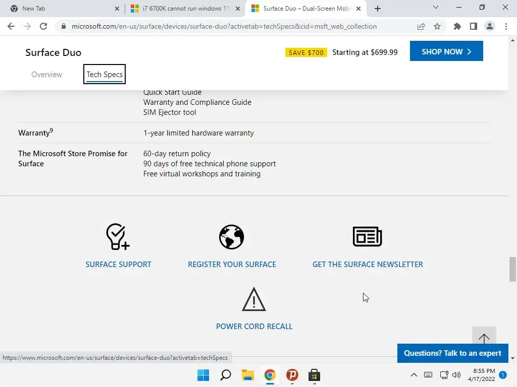Image resolution: width=517 pixels, height=387 pixels.
Task: Open the Chrome three-dot menu
Action: point(506,26)
